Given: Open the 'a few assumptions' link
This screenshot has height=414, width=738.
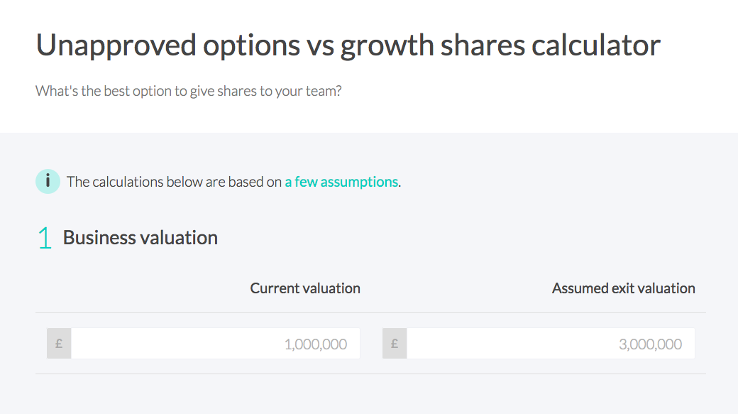Looking at the screenshot, I should pos(342,182).
